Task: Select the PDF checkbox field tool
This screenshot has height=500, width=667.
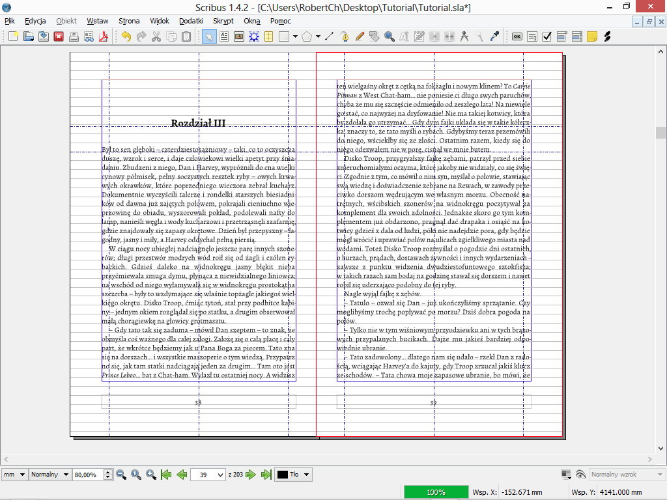Action: coord(547,36)
